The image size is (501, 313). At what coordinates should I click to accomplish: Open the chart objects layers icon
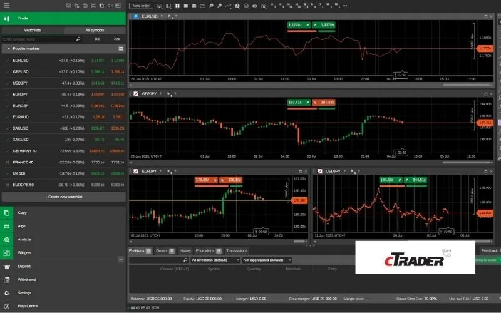click(246, 6)
